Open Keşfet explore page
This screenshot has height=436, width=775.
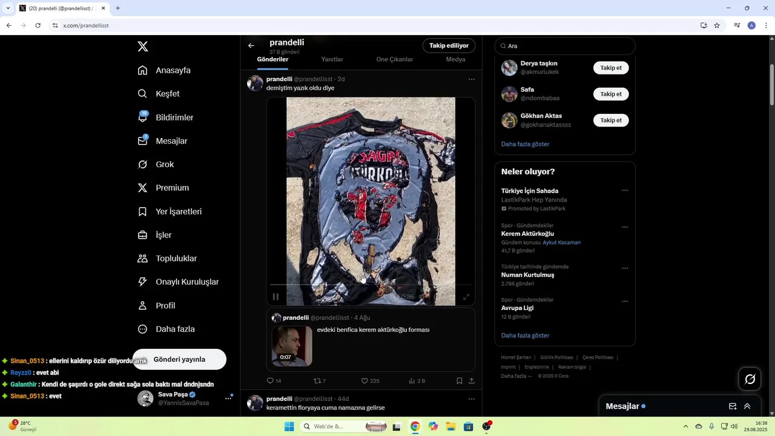pyautogui.click(x=159, y=94)
